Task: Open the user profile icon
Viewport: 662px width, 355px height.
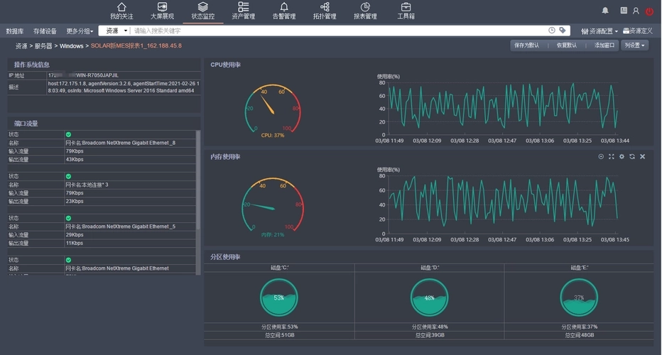Action: coord(636,11)
